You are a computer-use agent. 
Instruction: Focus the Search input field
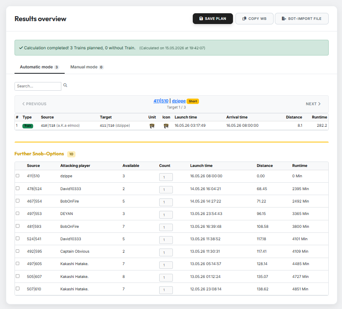pyautogui.click(x=38, y=86)
